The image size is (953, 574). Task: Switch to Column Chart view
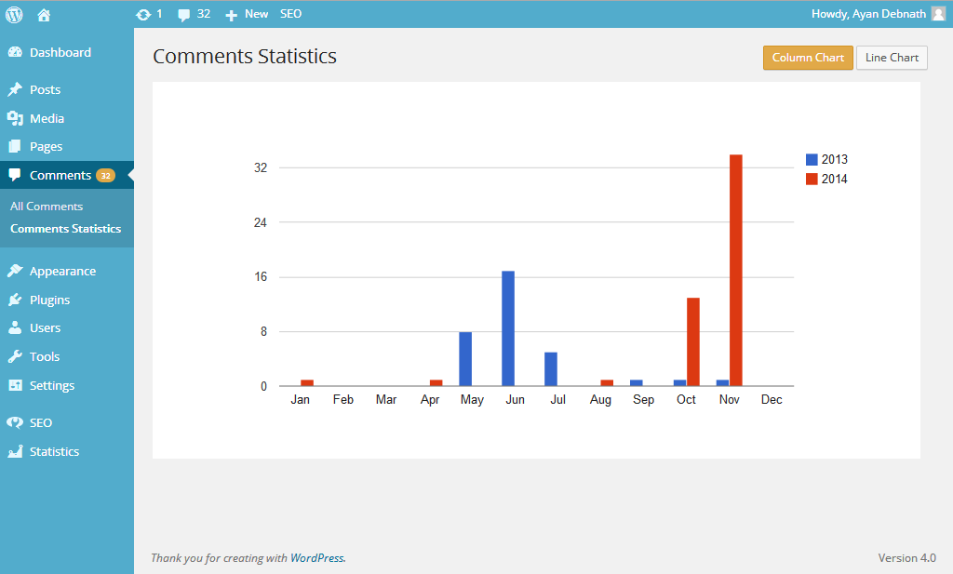pyautogui.click(x=808, y=58)
